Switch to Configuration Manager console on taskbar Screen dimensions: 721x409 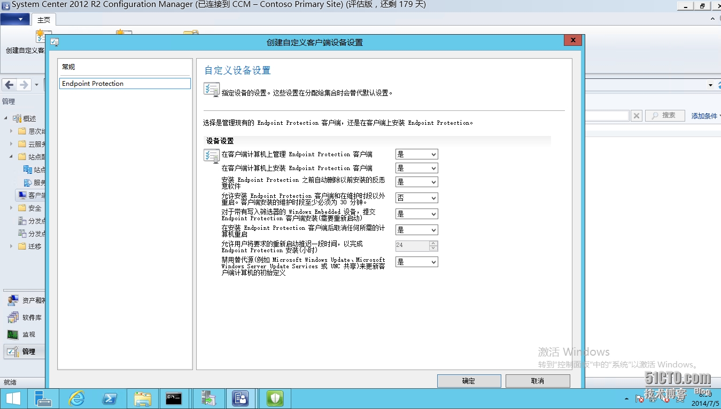(x=241, y=399)
